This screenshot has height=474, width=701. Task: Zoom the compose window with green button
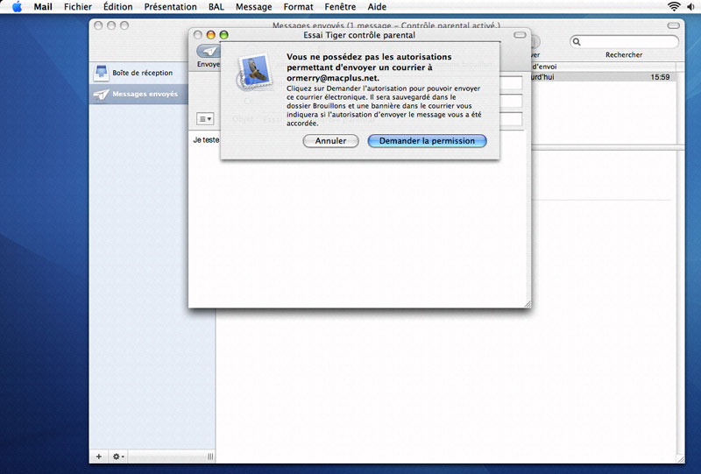coord(223,35)
